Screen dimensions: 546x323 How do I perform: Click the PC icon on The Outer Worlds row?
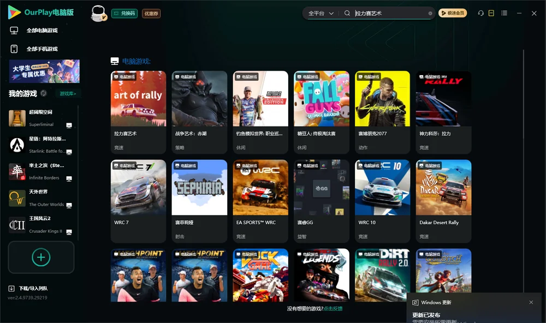[69, 205]
